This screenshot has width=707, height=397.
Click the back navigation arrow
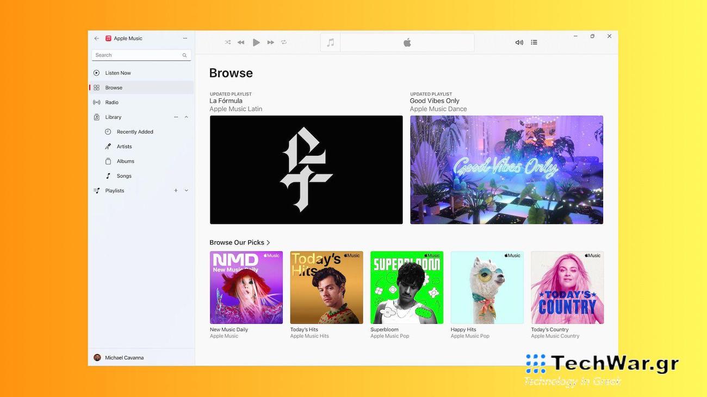[x=96, y=38]
